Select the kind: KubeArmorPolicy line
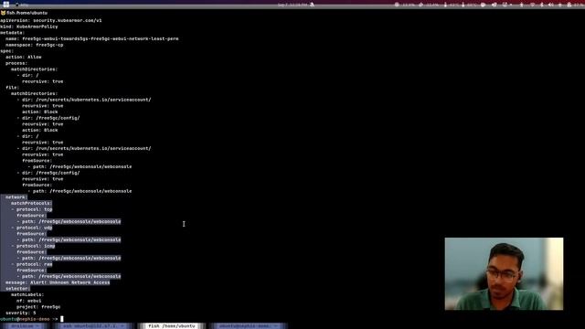 [x=28, y=27]
